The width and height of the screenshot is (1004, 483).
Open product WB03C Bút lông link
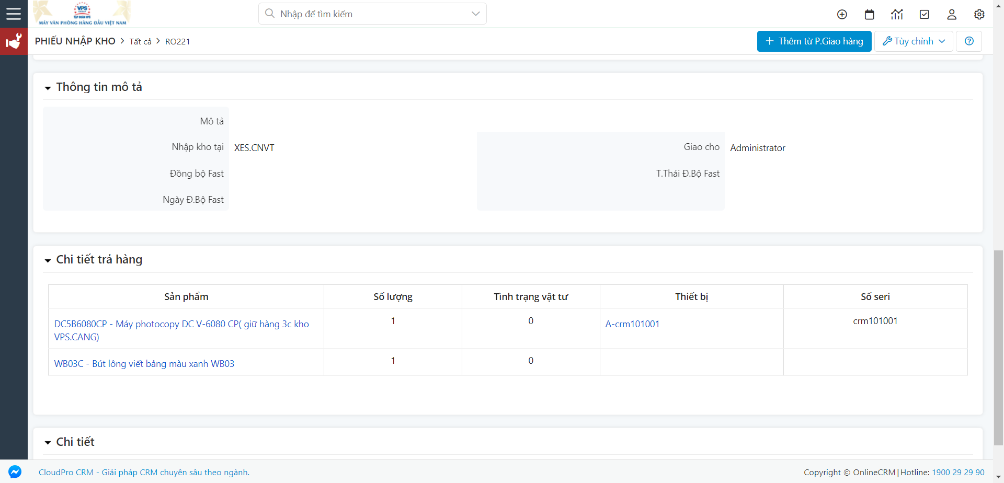point(144,364)
